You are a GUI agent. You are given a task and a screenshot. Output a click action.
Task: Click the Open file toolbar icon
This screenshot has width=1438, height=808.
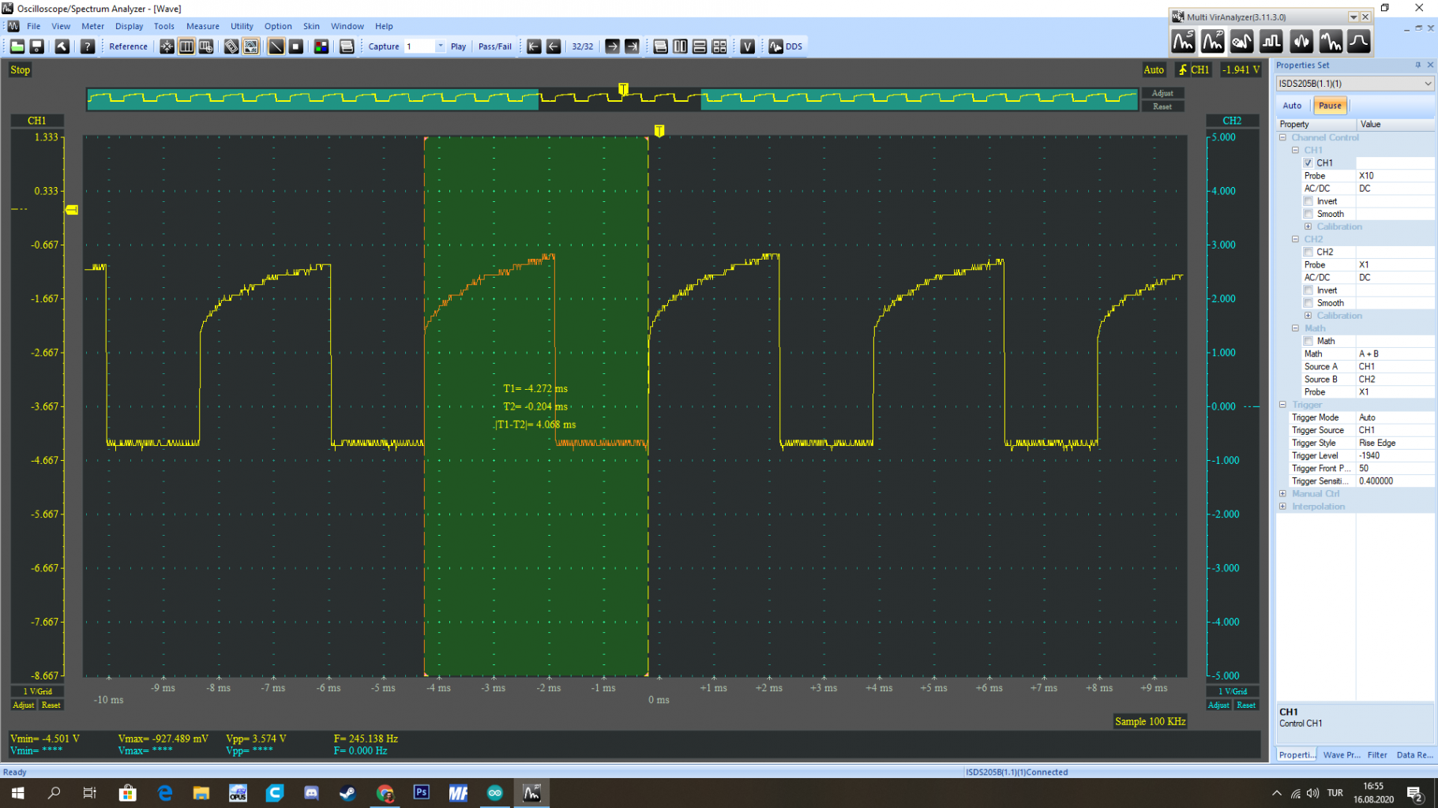17,47
